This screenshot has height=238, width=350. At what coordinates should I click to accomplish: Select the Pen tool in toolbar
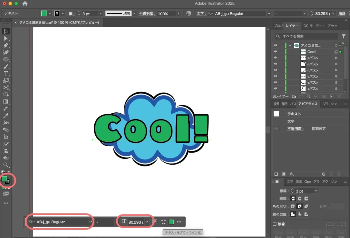[6, 45]
